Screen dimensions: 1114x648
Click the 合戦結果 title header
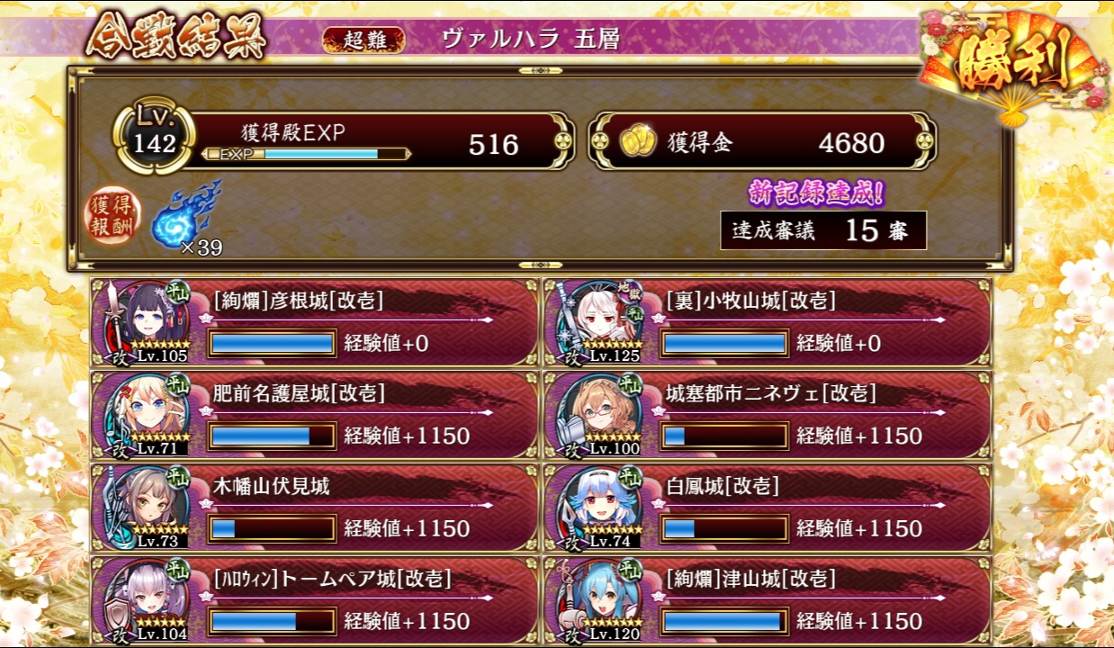pos(176,38)
